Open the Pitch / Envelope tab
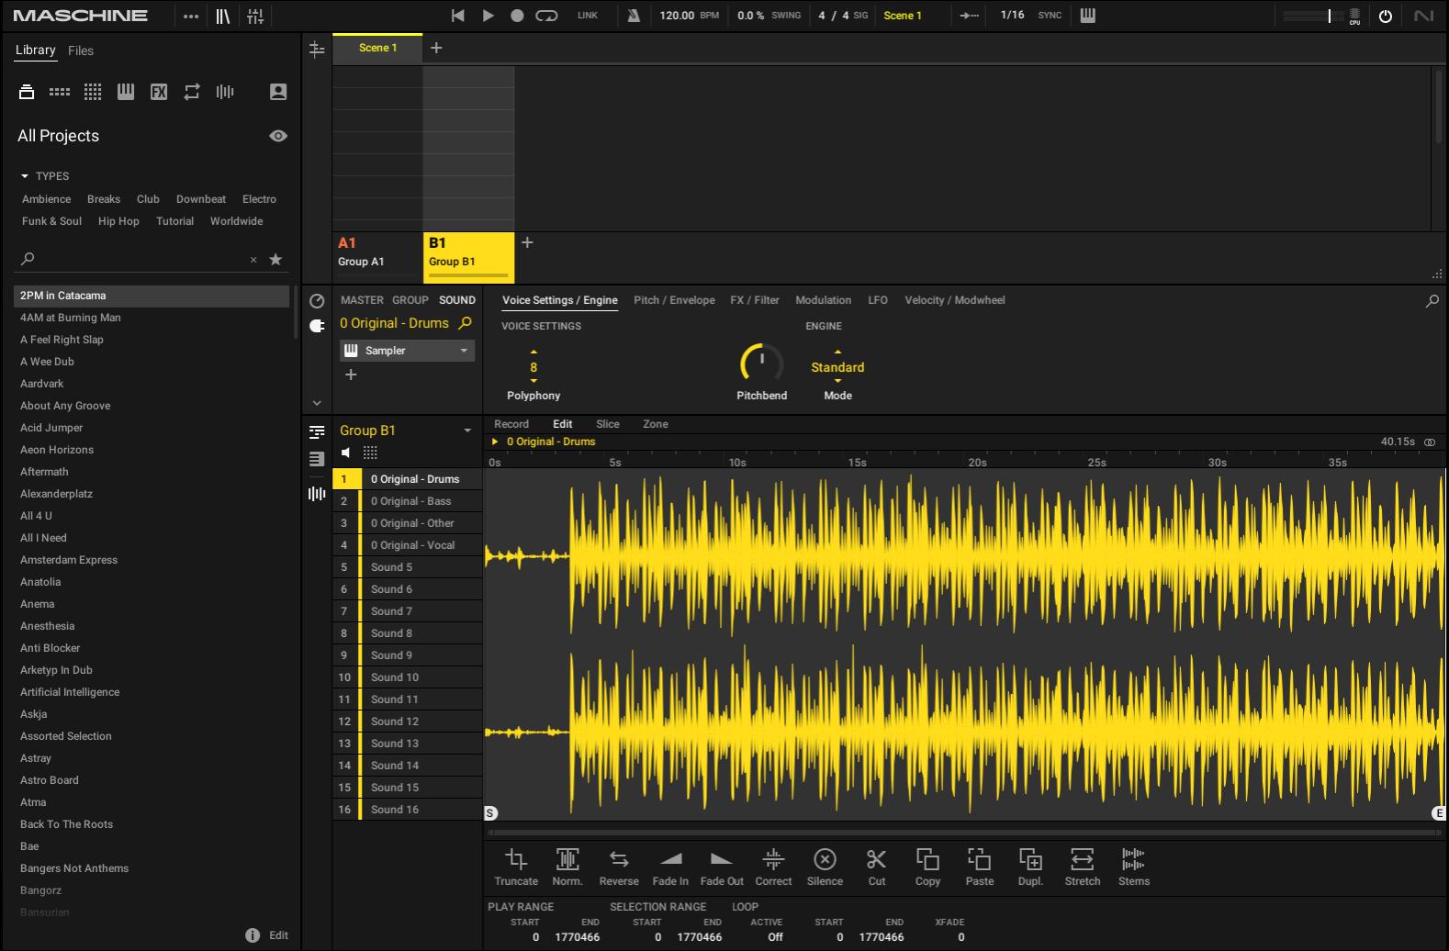This screenshot has width=1449, height=951. (674, 300)
